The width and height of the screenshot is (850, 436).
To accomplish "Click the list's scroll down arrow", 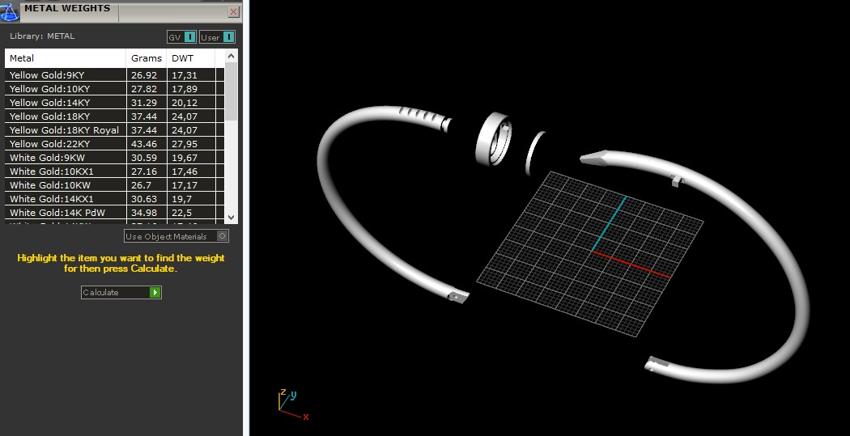I will tap(231, 217).
